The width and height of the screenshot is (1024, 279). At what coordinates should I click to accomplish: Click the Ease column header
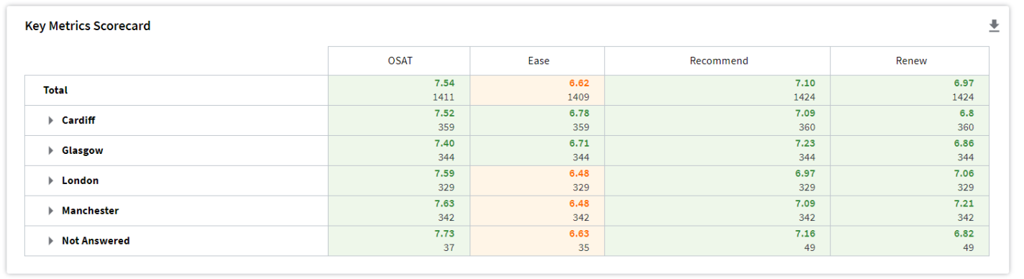coord(538,61)
